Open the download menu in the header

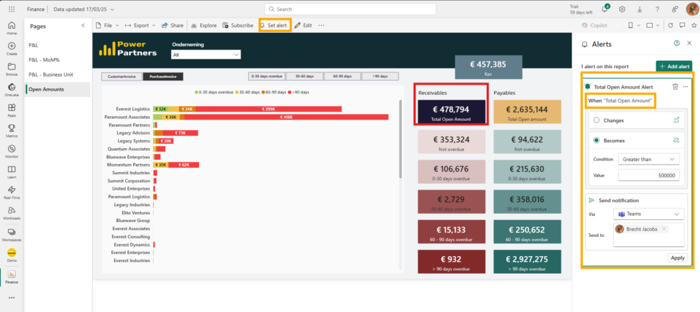click(640, 9)
